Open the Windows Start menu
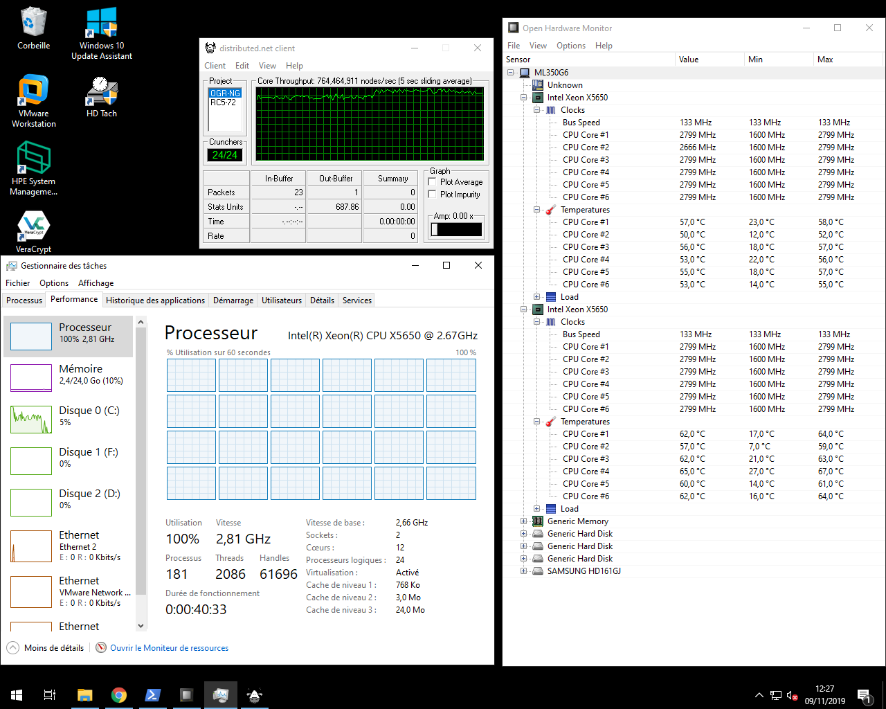This screenshot has width=886, height=709. coord(17,694)
